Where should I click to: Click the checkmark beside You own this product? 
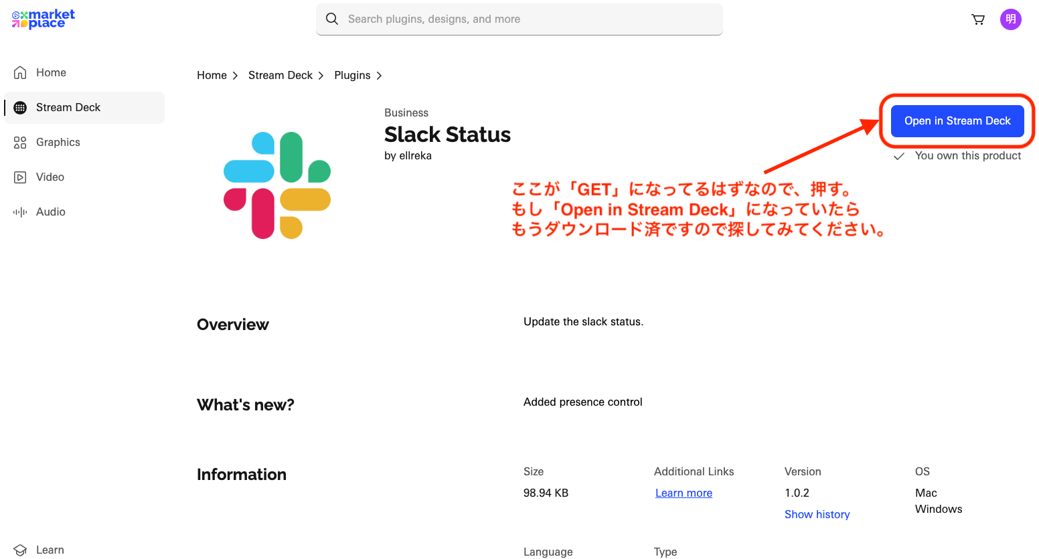click(899, 156)
